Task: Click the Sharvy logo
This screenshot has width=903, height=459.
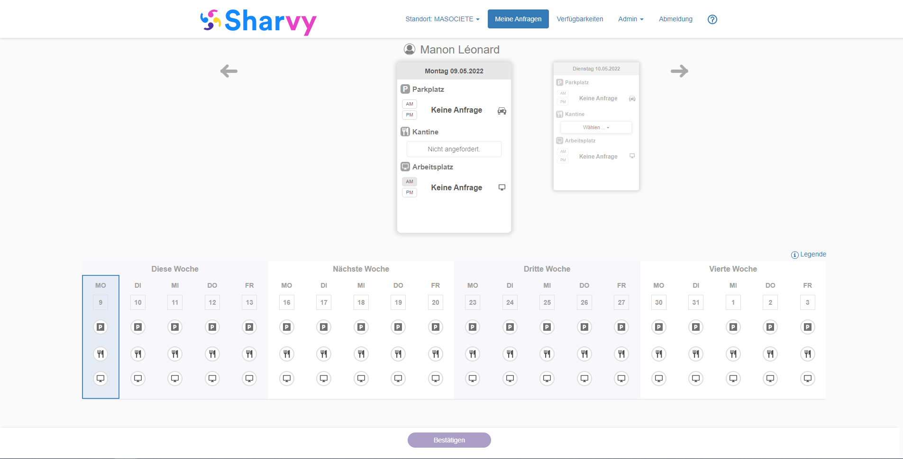Action: 258,21
